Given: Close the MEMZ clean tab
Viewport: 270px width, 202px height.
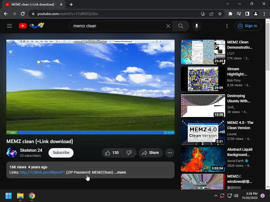Looking at the screenshot, I should tap(61, 4).
